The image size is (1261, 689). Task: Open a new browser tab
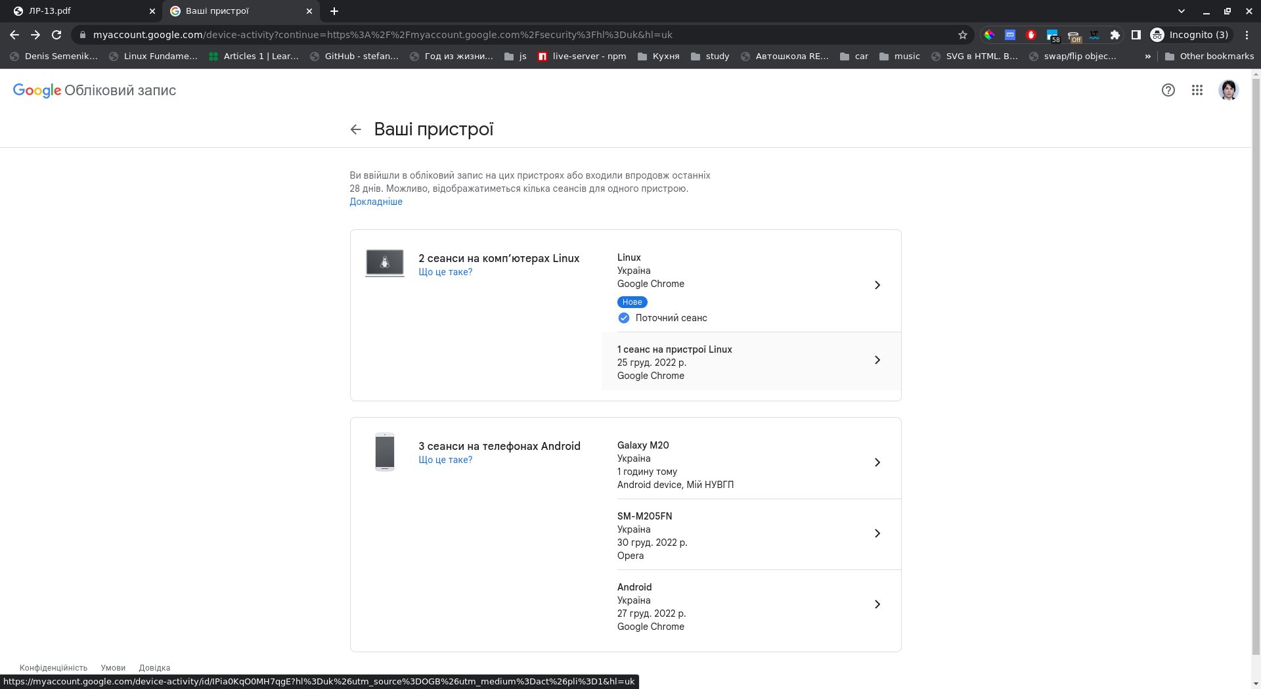click(x=334, y=11)
